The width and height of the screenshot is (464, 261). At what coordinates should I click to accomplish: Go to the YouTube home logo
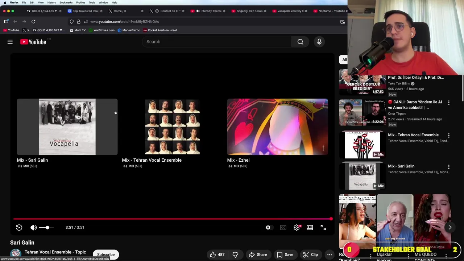click(x=33, y=42)
